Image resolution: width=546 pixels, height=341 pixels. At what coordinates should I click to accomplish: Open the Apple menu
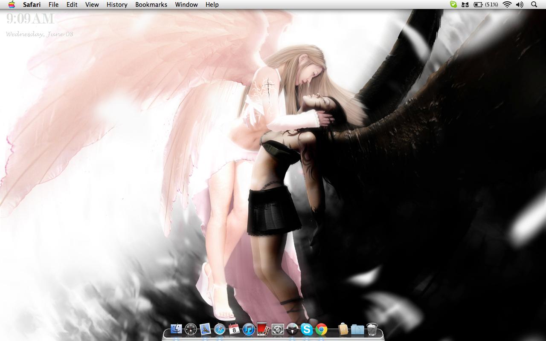[x=12, y=4]
